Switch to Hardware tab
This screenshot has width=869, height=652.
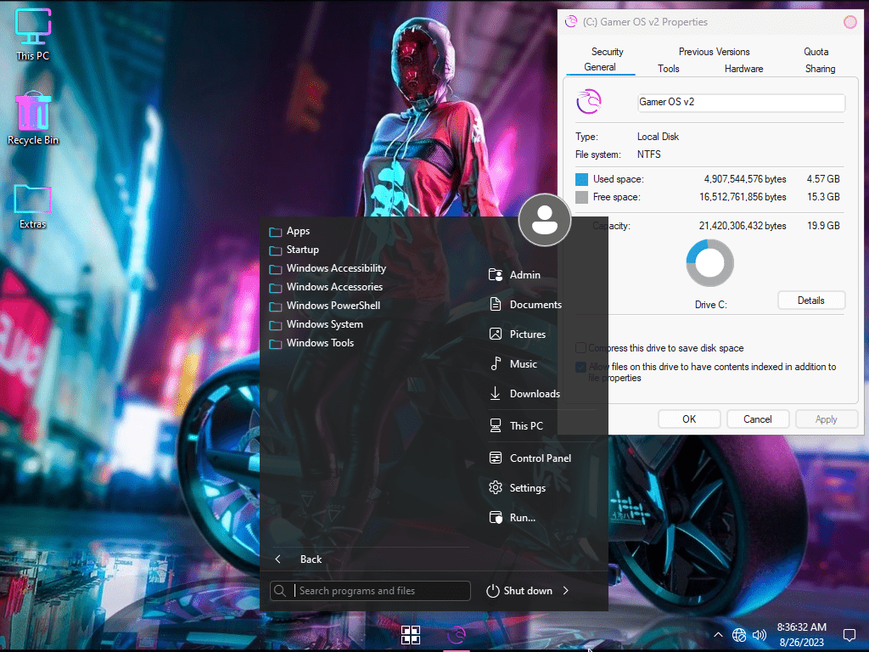[743, 69]
